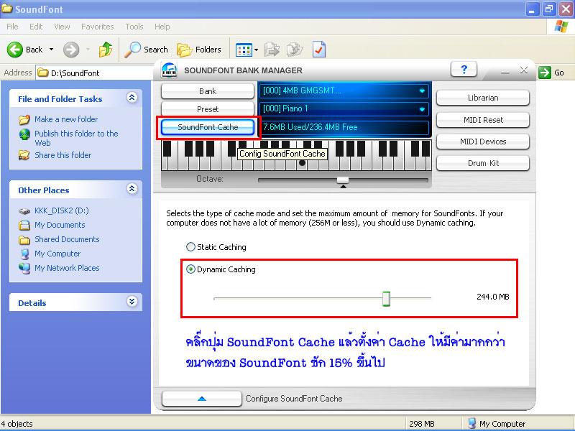Click the address bar folder icon
The image size is (575, 431).
(x=43, y=73)
